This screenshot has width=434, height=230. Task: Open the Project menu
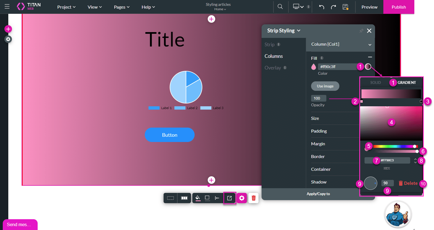point(66,7)
